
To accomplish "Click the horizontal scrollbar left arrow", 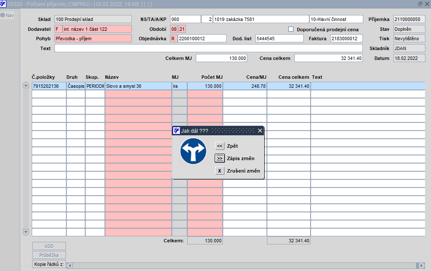I will [x=69, y=265].
